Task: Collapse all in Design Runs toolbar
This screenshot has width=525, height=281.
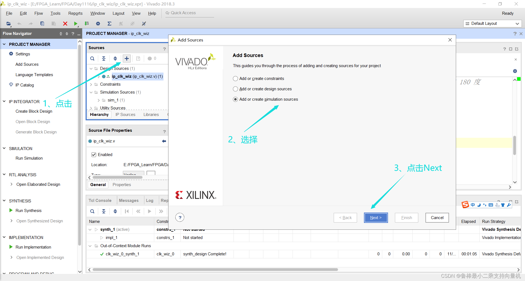Action: point(104,211)
